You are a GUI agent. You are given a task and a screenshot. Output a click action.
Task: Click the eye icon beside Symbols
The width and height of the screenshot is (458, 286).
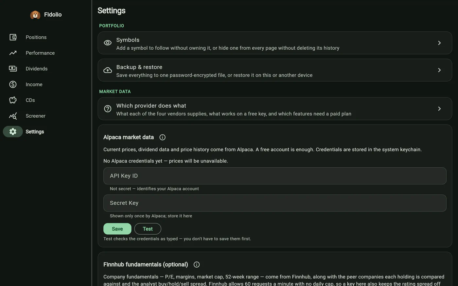[108, 43]
